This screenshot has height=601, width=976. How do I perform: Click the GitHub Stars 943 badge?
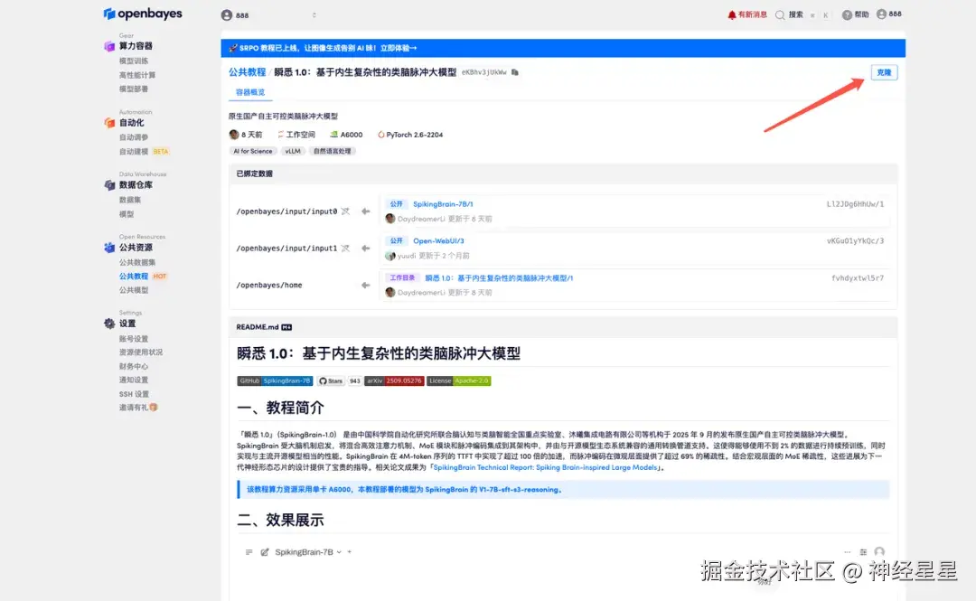pos(339,380)
